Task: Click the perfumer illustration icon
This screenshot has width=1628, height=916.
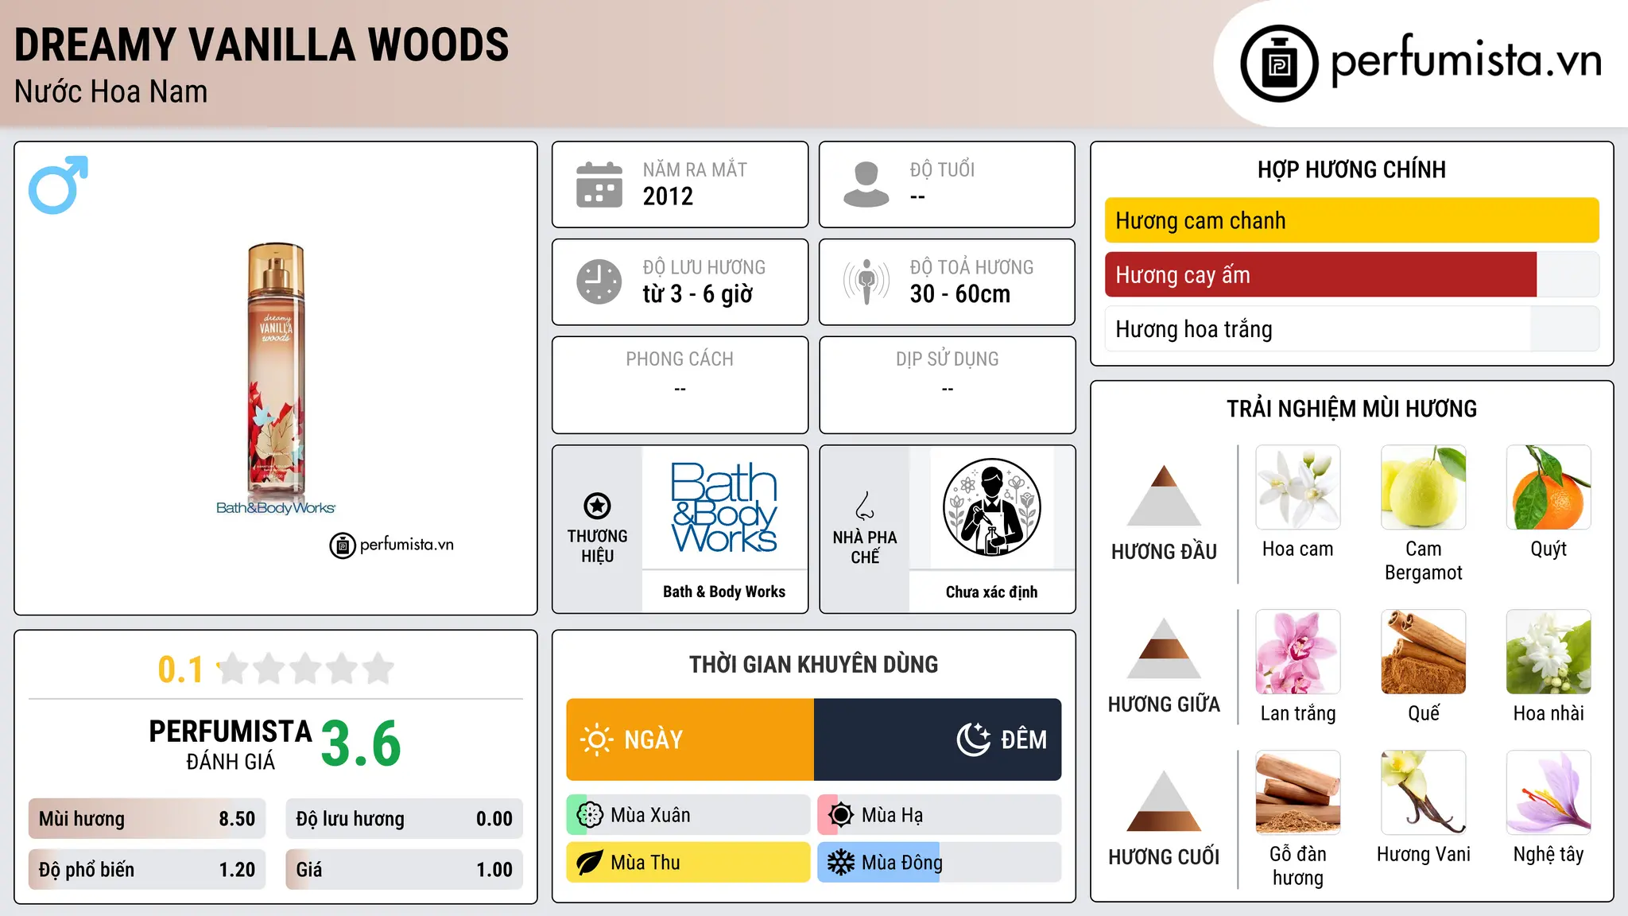Action: [x=991, y=507]
